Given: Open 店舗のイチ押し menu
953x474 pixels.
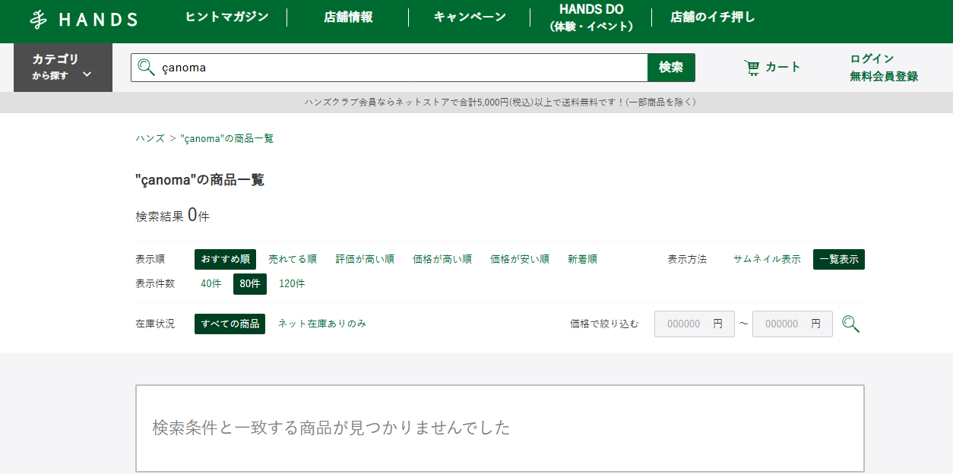Looking at the screenshot, I should coord(713,17).
